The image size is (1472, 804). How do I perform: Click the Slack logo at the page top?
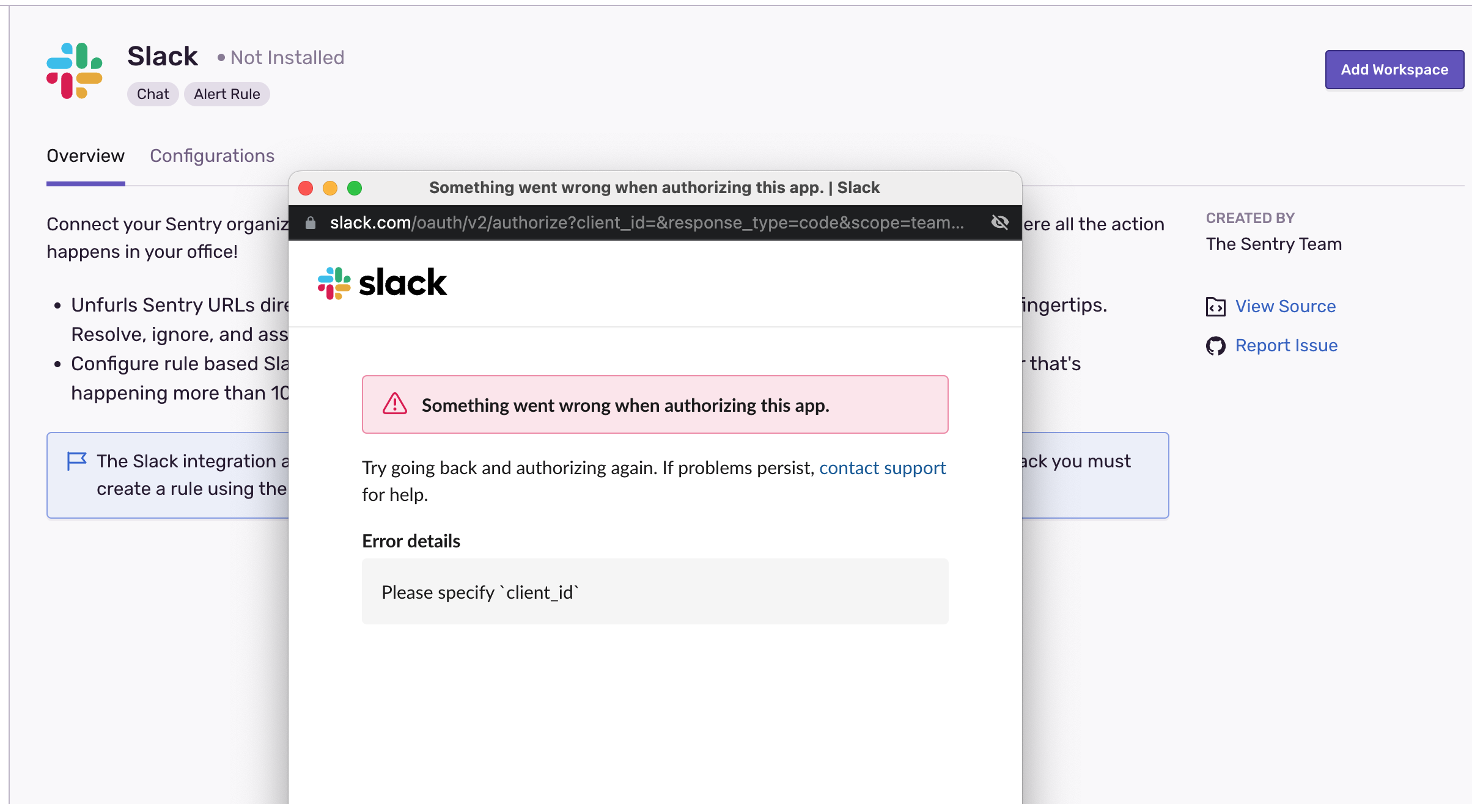click(76, 70)
